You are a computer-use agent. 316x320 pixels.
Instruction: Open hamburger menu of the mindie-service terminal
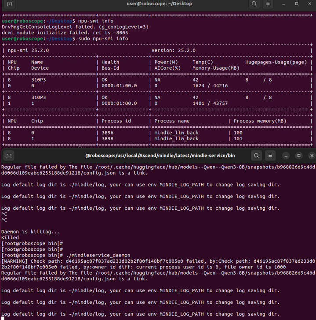pyautogui.click(x=270, y=156)
